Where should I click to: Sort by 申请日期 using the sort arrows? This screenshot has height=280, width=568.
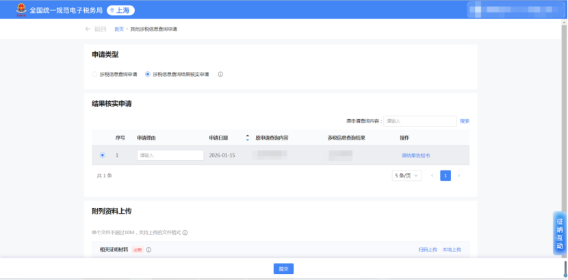pyautogui.click(x=247, y=138)
